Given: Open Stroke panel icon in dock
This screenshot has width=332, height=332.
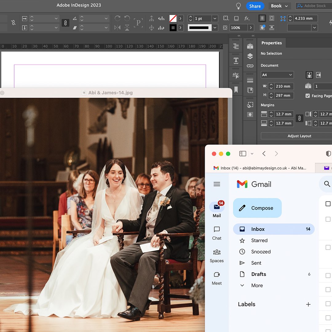Looking at the screenshot, I should pos(250,80).
